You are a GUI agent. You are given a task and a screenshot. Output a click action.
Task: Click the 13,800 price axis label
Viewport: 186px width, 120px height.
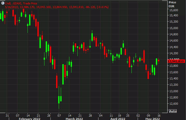(174, 66)
